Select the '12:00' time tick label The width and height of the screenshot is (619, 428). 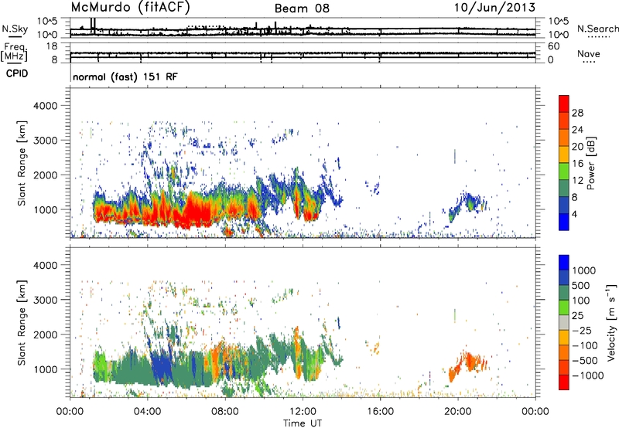coord(303,412)
